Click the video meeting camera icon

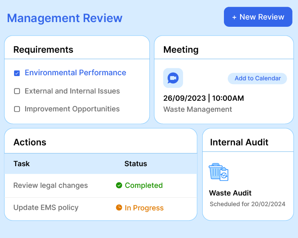point(173,78)
